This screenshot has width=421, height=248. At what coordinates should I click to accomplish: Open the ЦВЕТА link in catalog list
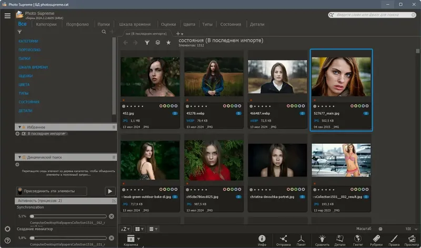(24, 84)
